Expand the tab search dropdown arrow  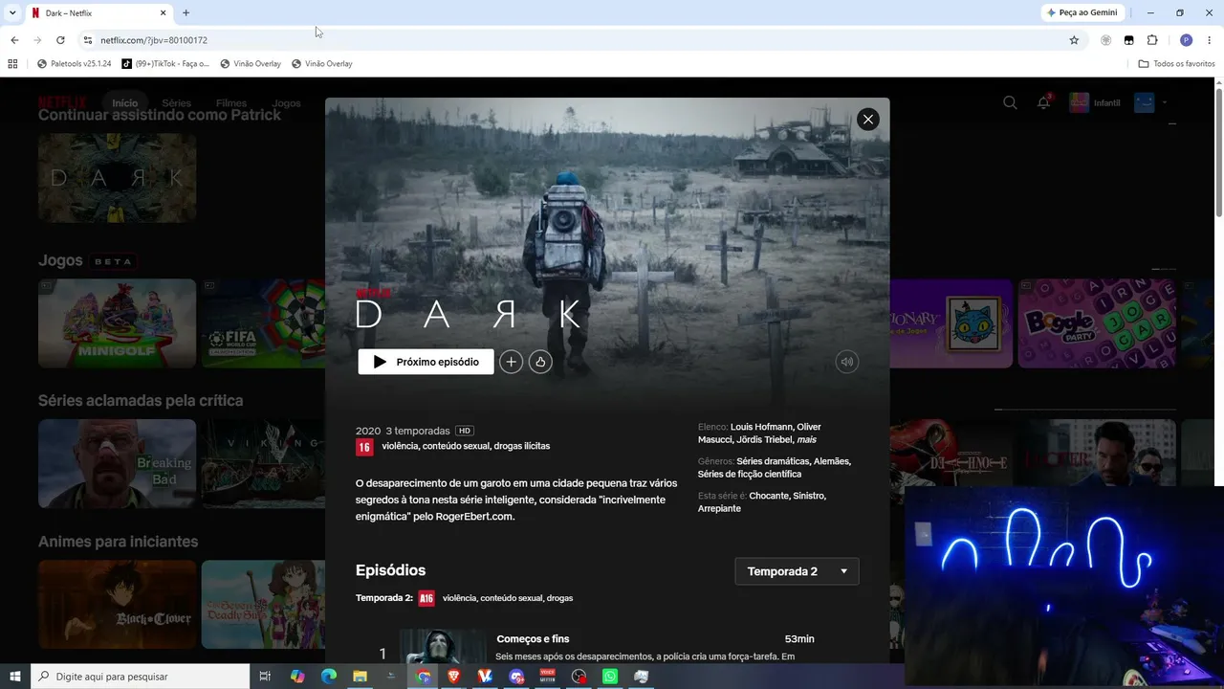click(12, 12)
